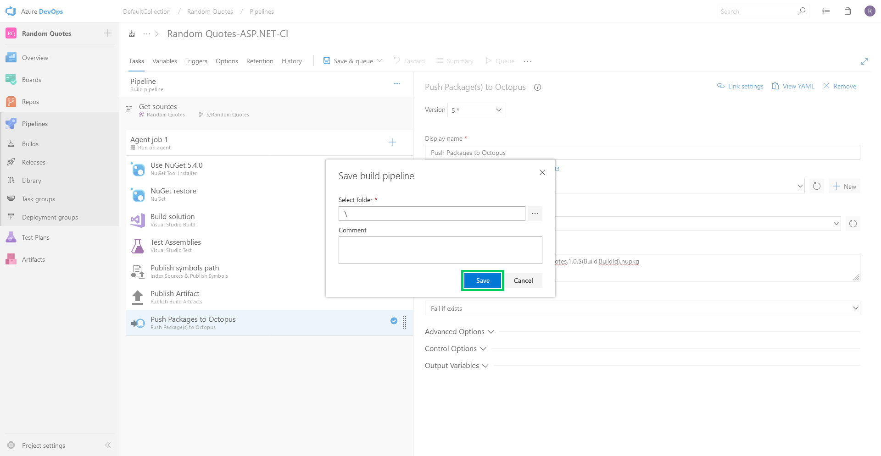
Task: Click the search magnifier icon
Action: coord(802,11)
